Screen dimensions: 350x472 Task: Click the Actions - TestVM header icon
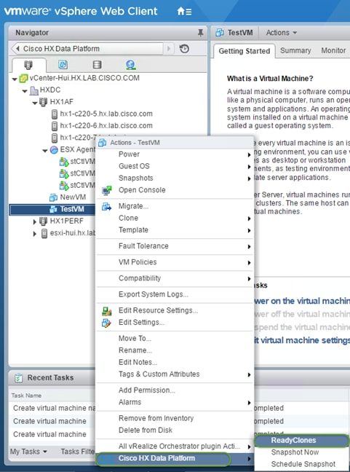(x=102, y=143)
